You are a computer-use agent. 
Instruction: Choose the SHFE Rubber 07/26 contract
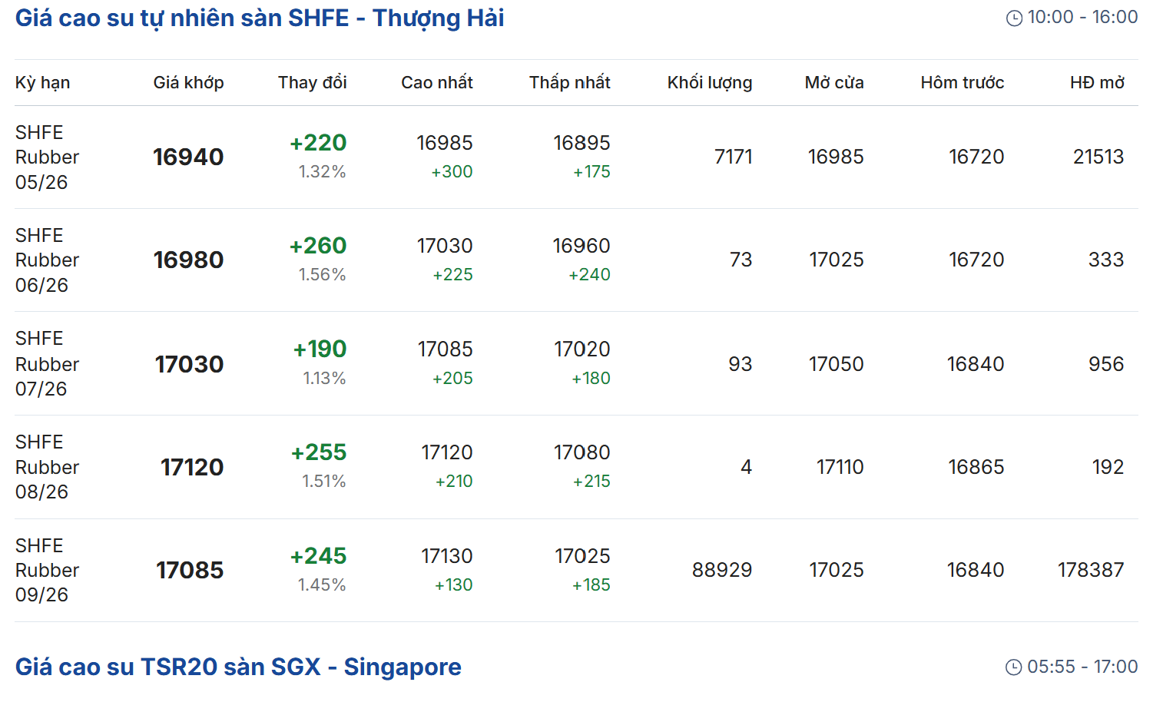(47, 364)
